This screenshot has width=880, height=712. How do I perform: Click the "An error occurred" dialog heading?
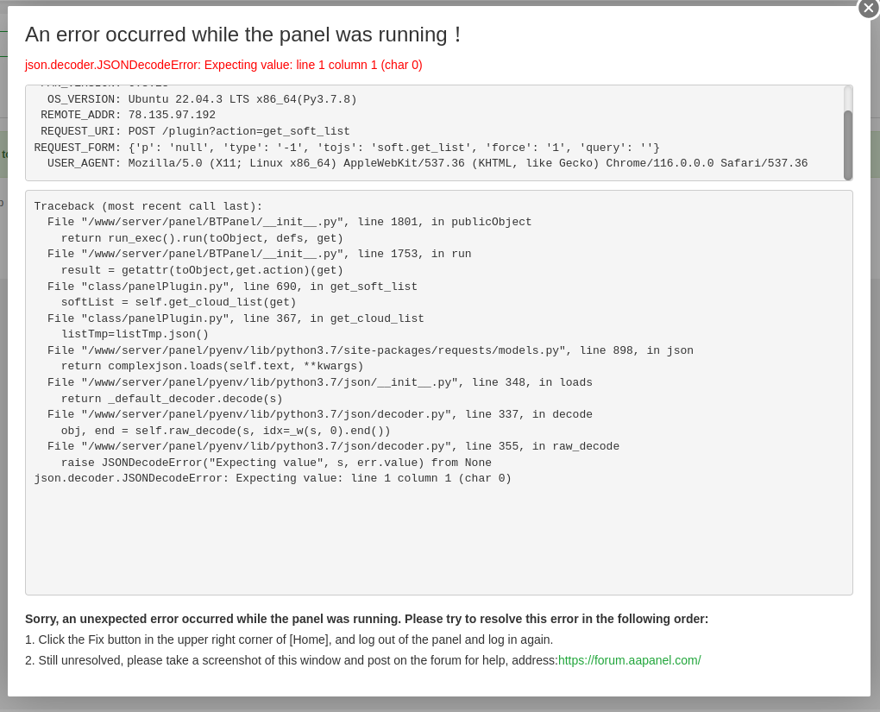point(243,35)
